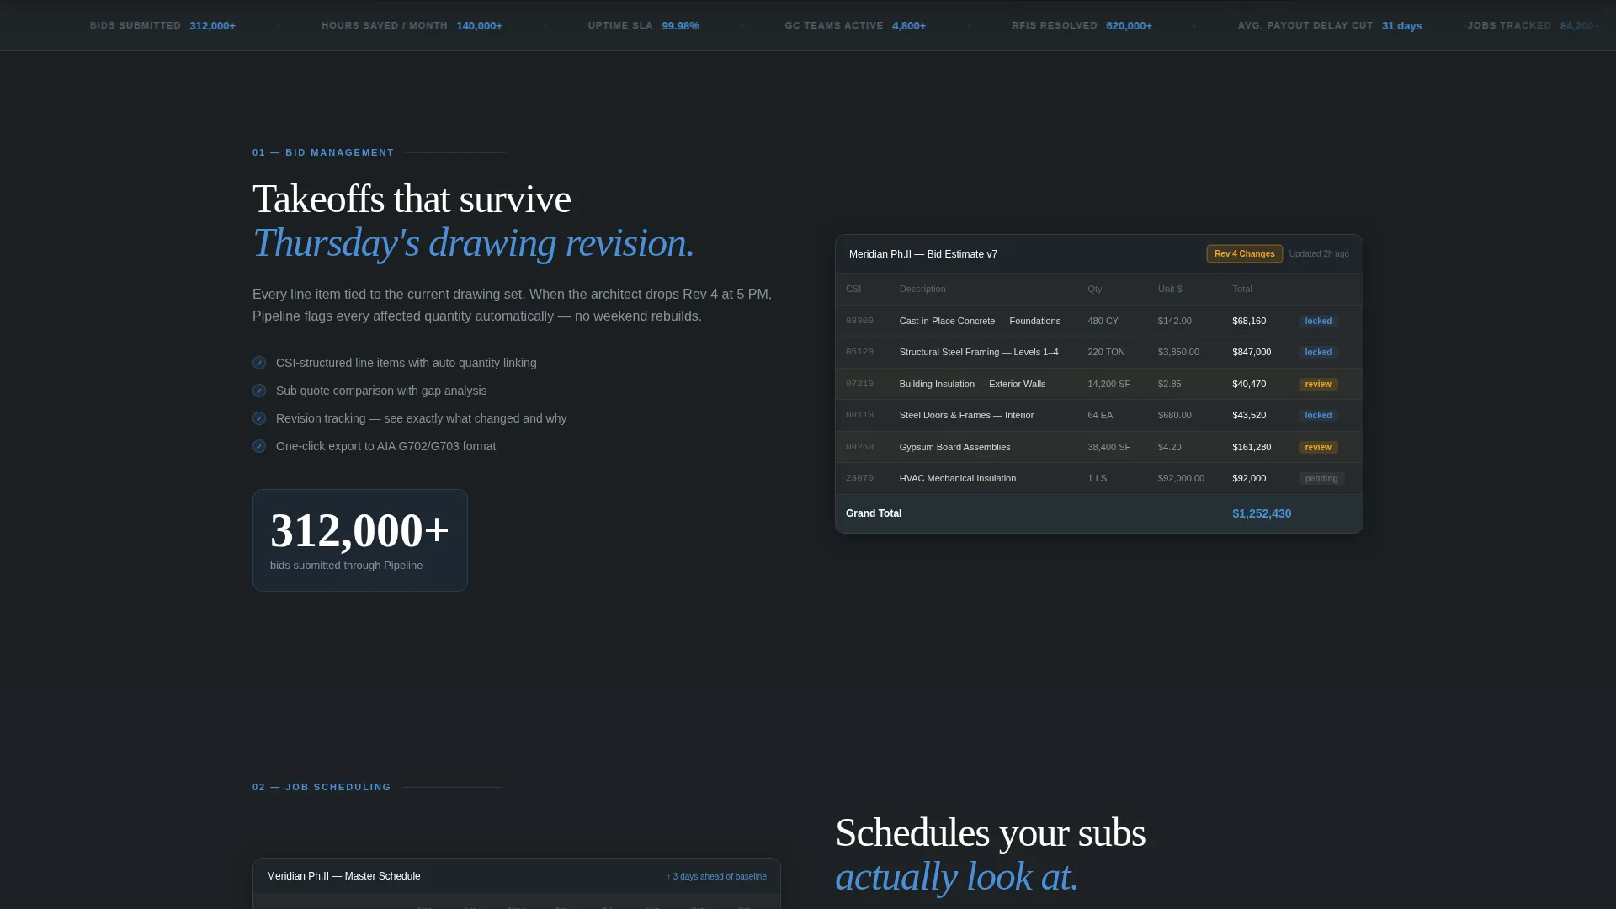Click CSI code 09260
The image size is (1616, 909).
(x=859, y=447)
